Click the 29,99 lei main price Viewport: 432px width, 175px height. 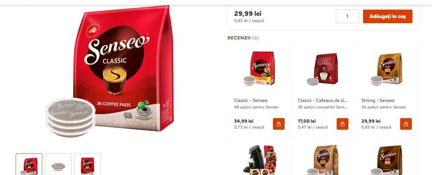[x=248, y=13]
